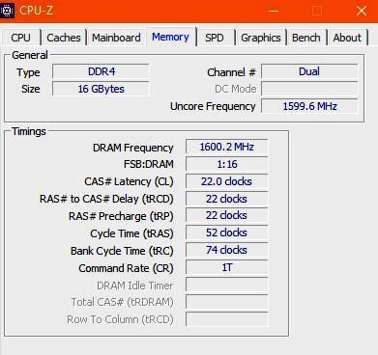Open the Bench tab
The image size is (378, 355).
(x=306, y=38)
